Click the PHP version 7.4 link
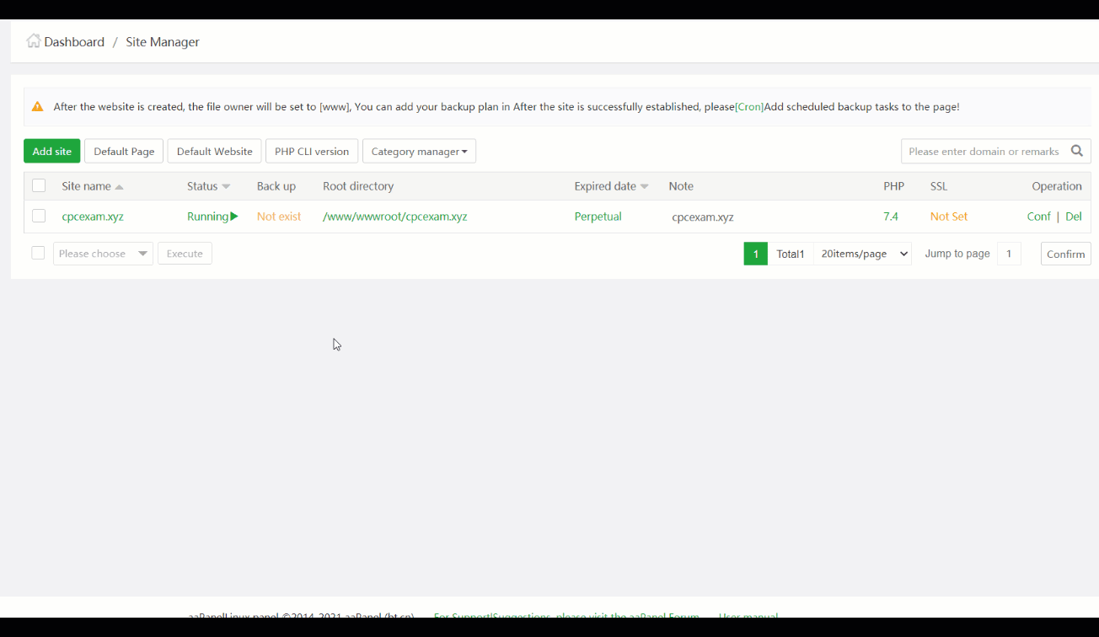This screenshot has height=637, width=1099. coord(891,217)
